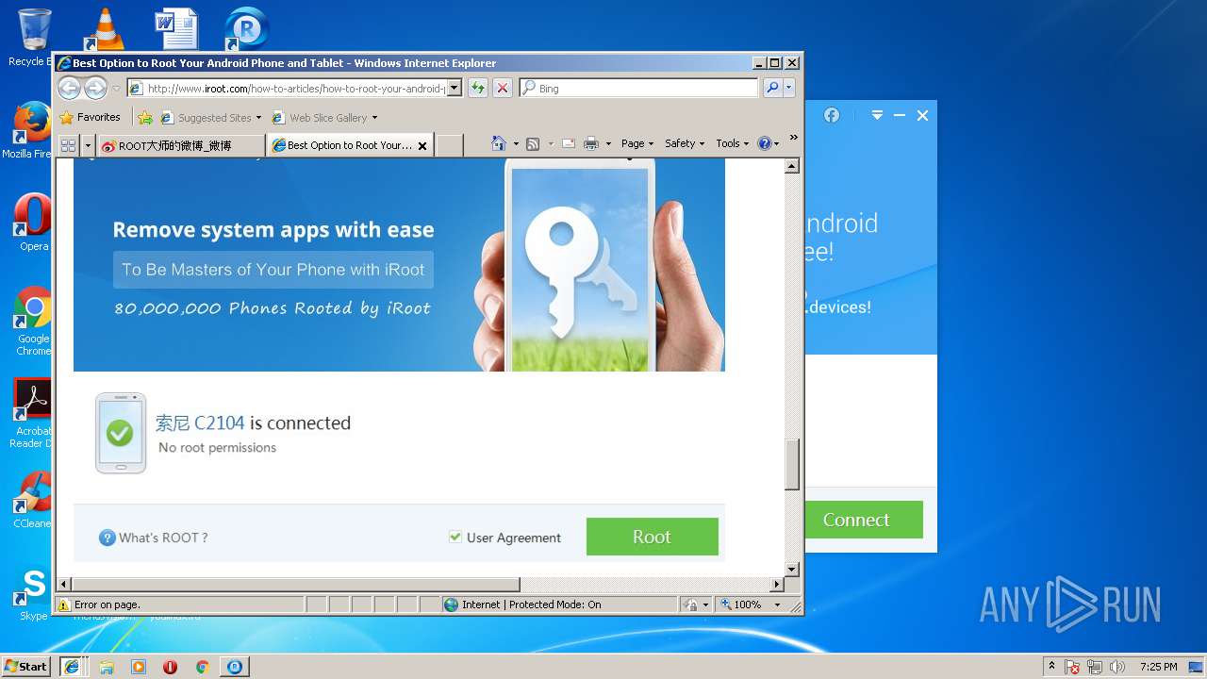Close the Best Option to Root tab
Viewport: 1207px width, 679px height.
click(x=422, y=145)
